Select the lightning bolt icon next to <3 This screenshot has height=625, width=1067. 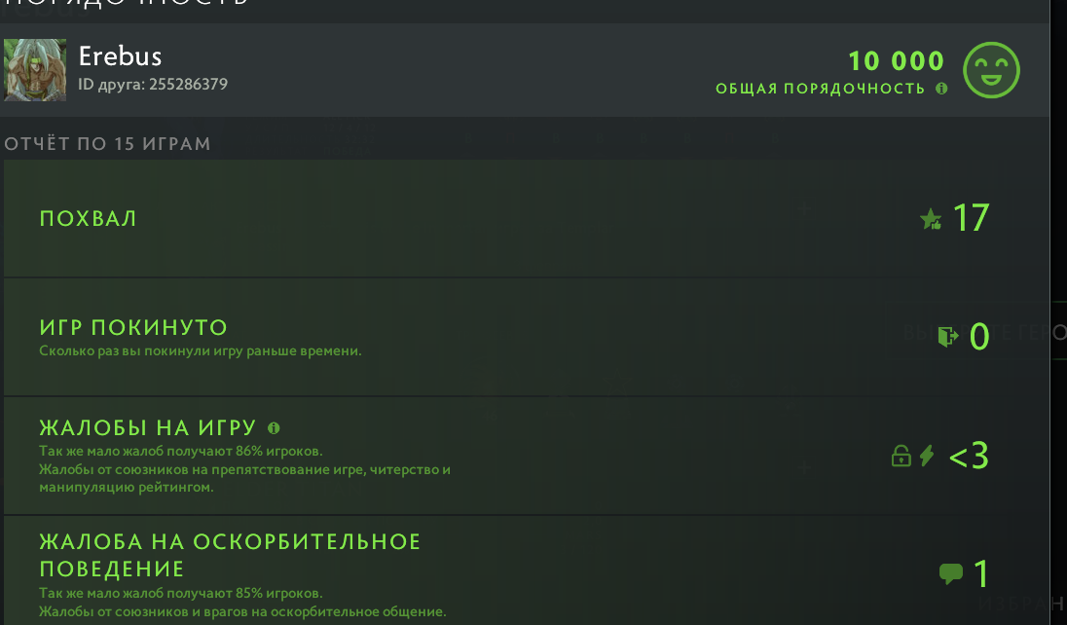[x=927, y=455]
